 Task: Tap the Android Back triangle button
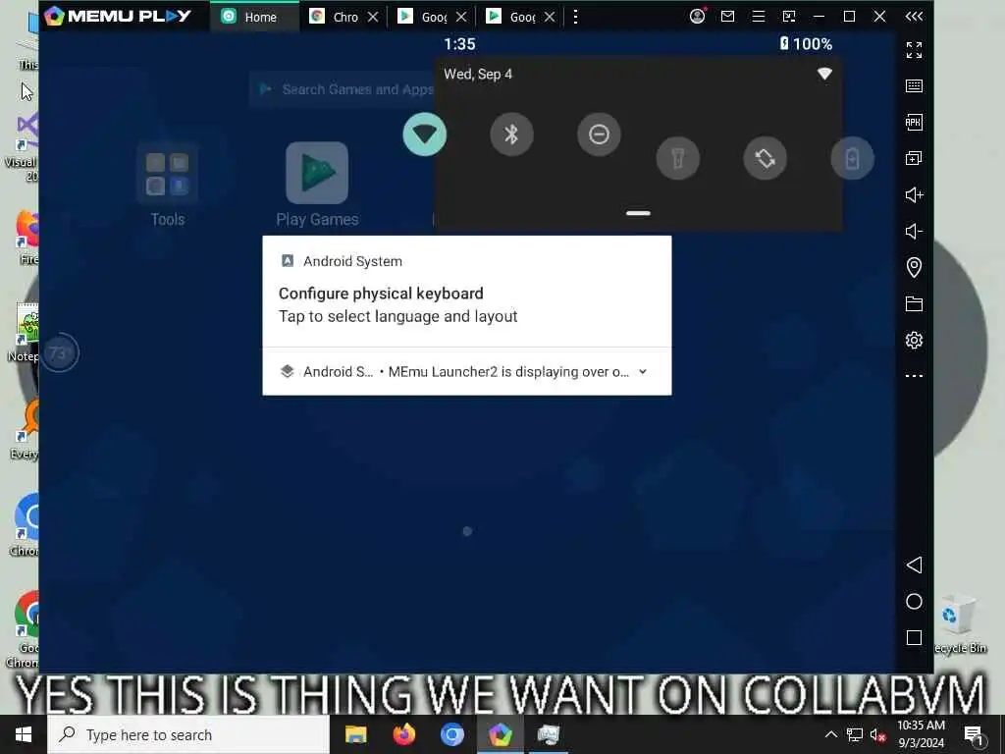(x=914, y=565)
